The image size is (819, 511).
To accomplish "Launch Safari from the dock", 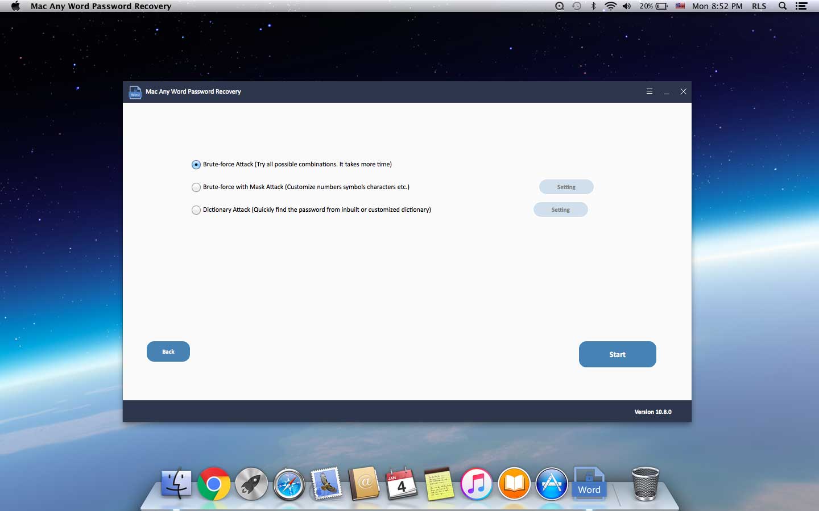I will [289, 484].
